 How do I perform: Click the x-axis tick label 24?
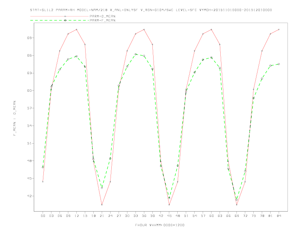point(110,216)
